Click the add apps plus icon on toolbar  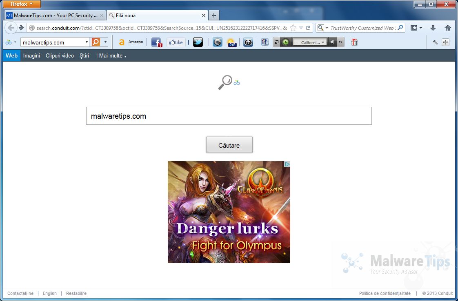[x=445, y=42]
